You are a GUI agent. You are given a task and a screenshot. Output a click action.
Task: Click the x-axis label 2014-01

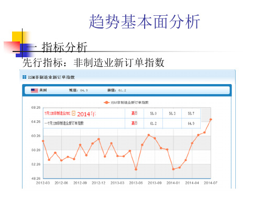173,183
